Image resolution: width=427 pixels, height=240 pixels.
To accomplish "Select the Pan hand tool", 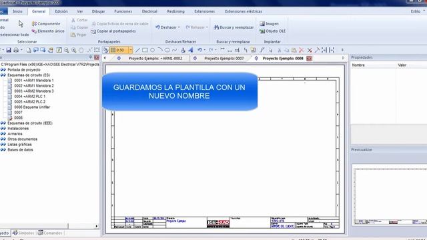I will pos(81,50).
